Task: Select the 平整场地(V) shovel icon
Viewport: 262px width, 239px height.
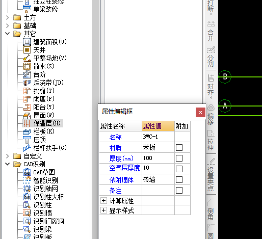Action: coord(27,58)
